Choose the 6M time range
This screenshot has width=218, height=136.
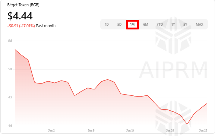pyautogui.click(x=146, y=25)
